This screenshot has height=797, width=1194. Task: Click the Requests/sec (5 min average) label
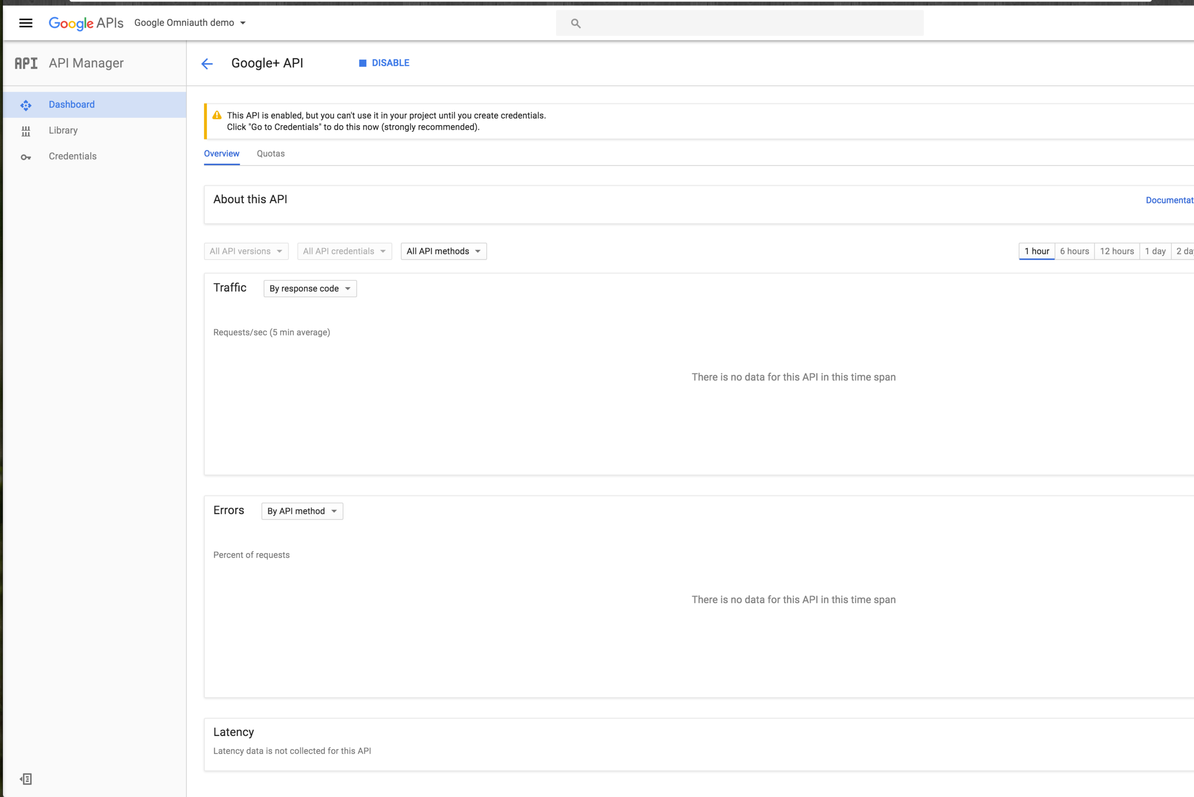pyautogui.click(x=272, y=333)
